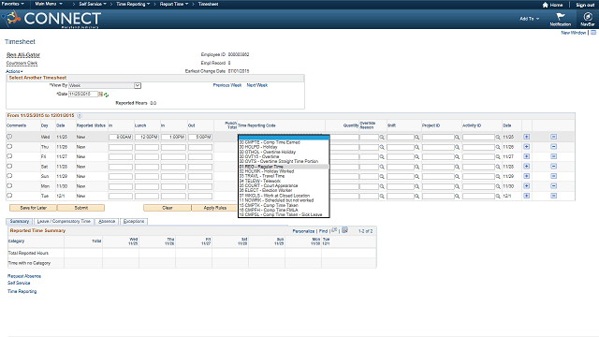
Task: Open the calendar picker beside Date field
Action: click(101, 94)
